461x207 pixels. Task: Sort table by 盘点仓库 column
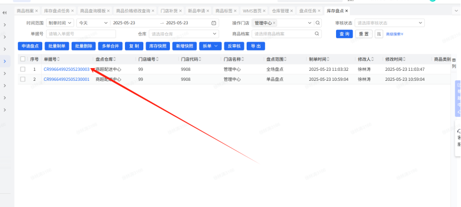(114, 59)
